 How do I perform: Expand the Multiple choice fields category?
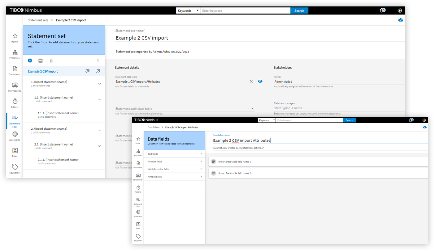175,169
